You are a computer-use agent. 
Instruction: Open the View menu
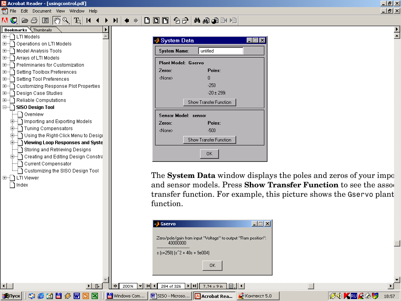[60, 11]
